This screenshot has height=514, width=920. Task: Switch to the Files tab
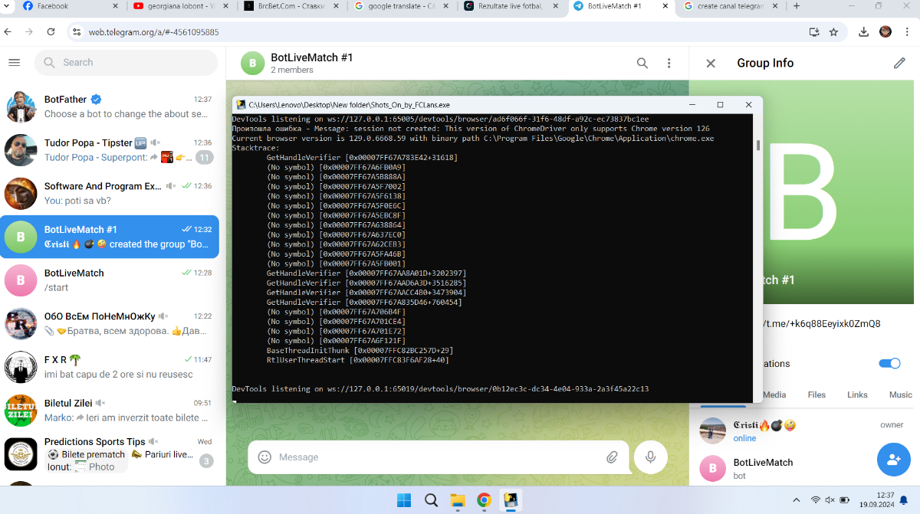pos(816,395)
